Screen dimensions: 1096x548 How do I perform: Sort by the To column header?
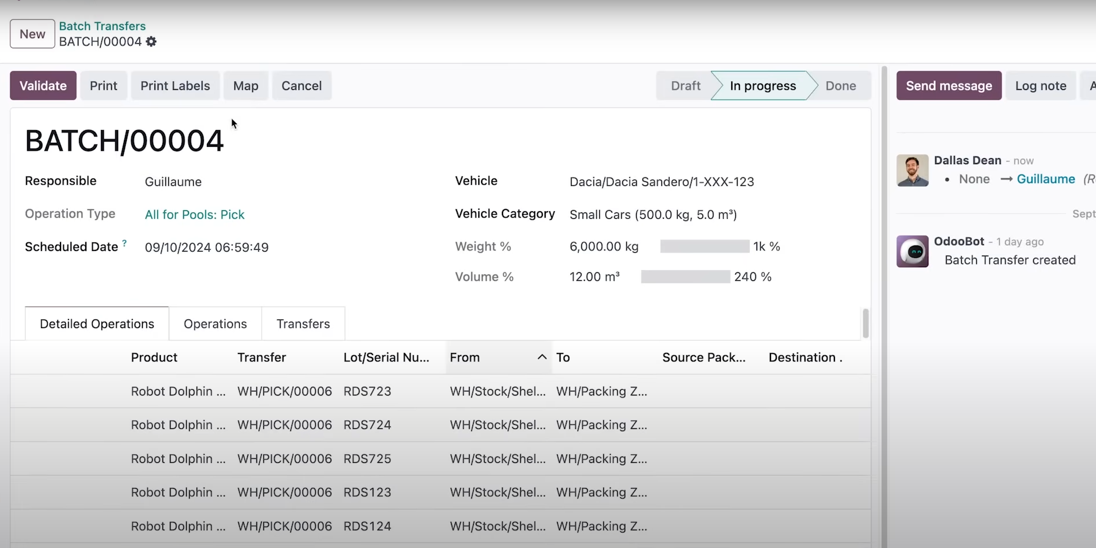563,357
